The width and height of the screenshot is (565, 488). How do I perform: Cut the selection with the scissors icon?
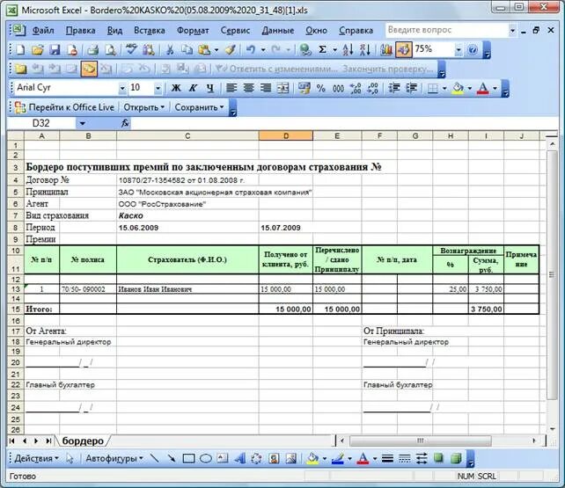170,49
